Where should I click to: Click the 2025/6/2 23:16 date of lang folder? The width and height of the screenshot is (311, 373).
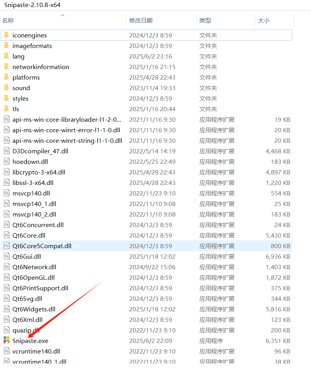tap(150, 56)
